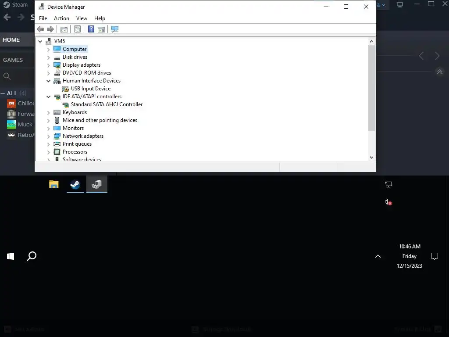
Task: Switch to Steam via taskbar icon
Action: point(75,184)
